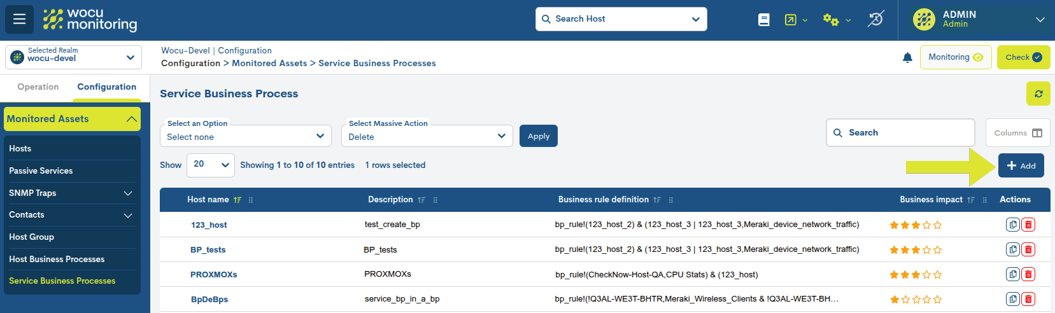Image resolution: width=1055 pixels, height=313 pixels.
Task: Click the service_bp_in_a_bp description cell
Action: (402, 299)
